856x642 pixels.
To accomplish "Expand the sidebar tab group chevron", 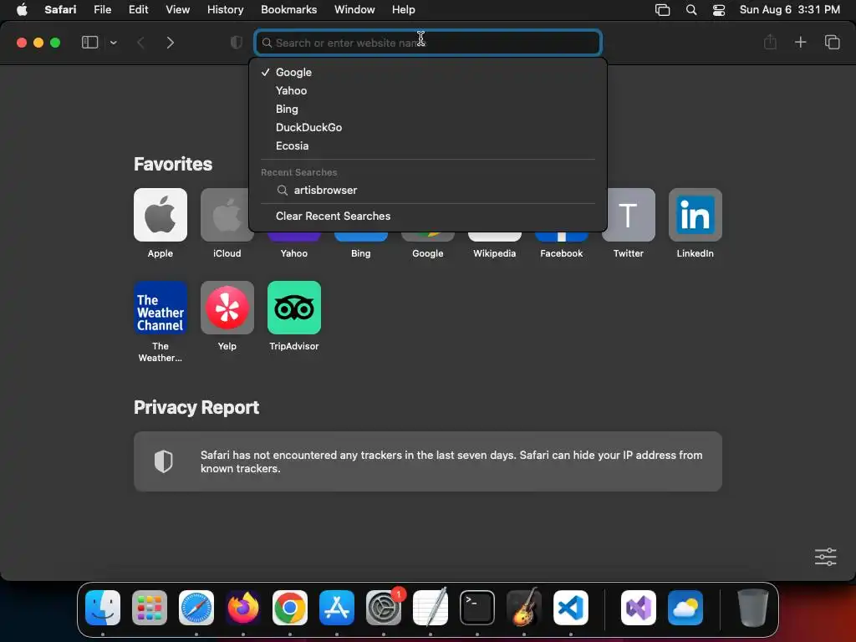I will click(113, 43).
